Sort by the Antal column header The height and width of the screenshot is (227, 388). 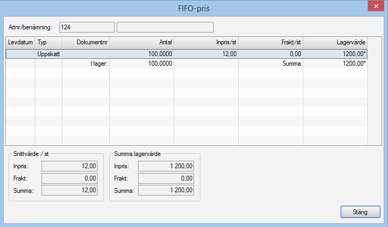tap(141, 41)
